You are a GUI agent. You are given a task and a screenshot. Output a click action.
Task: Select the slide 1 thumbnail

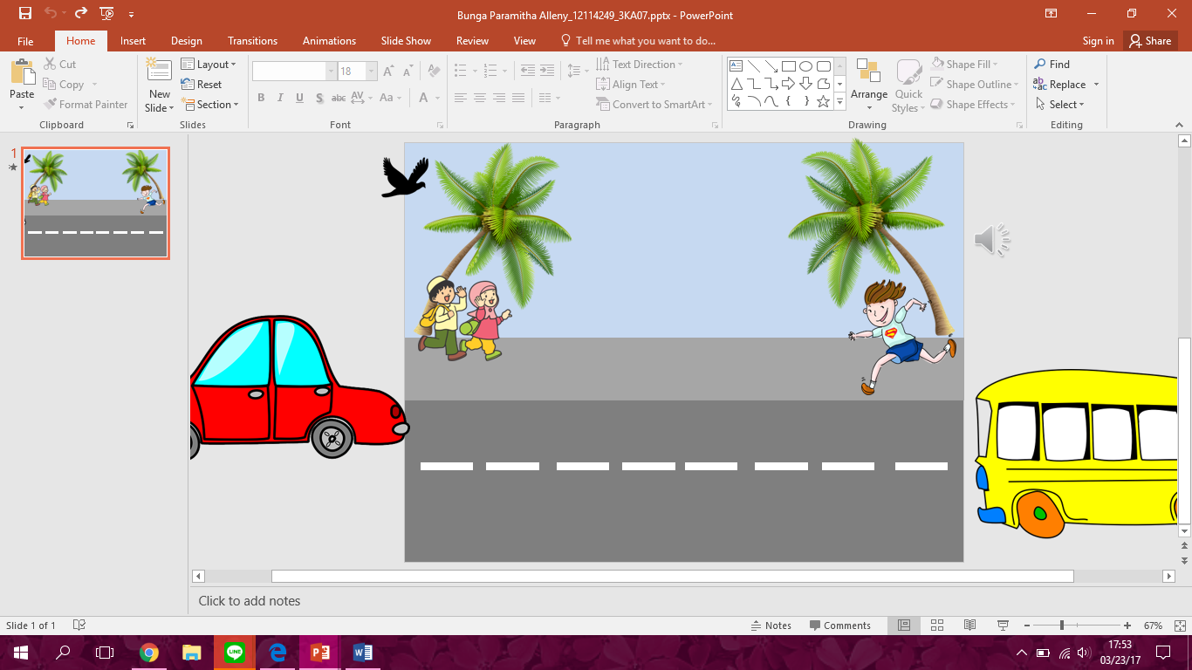coord(94,203)
